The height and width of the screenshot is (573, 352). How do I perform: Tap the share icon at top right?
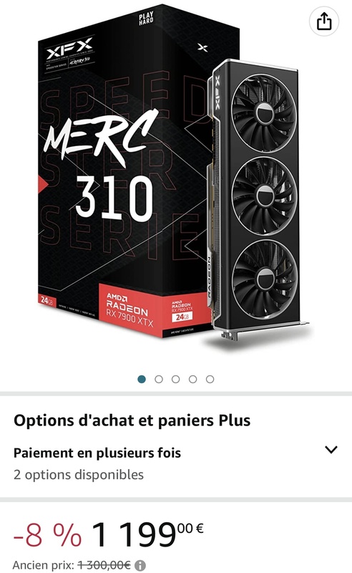[x=324, y=21]
